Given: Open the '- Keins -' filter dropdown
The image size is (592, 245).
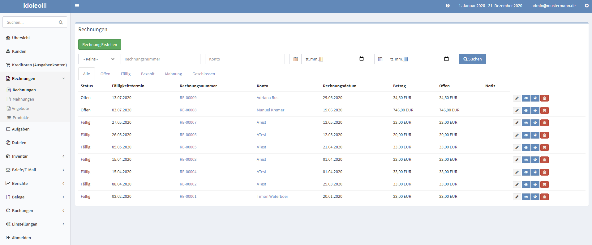Looking at the screenshot, I should 97,59.
